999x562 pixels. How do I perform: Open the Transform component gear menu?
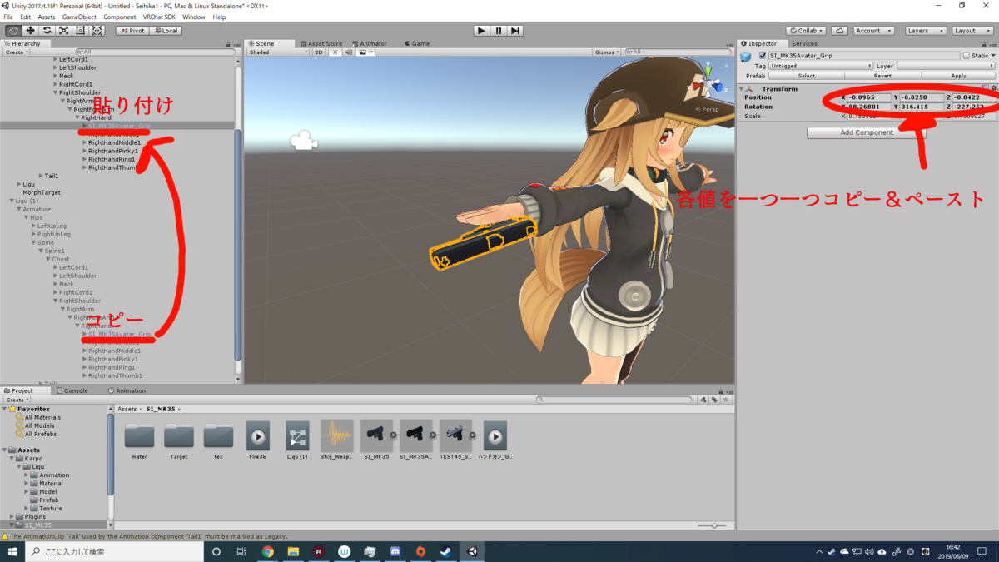click(994, 88)
